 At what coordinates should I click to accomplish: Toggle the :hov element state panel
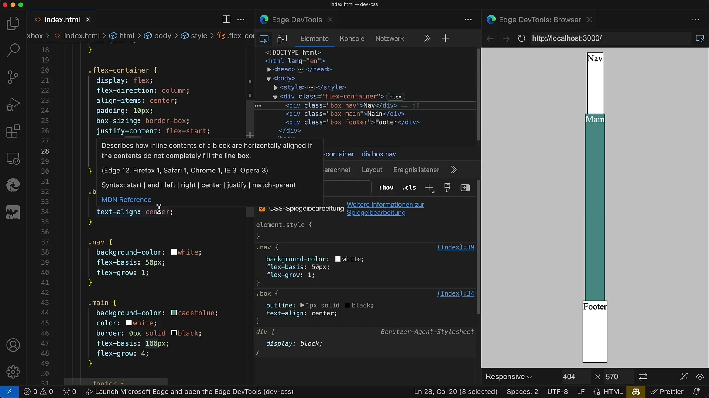386,188
